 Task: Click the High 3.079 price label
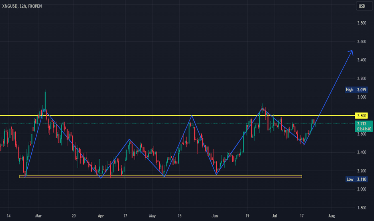pyautogui.click(x=356, y=90)
